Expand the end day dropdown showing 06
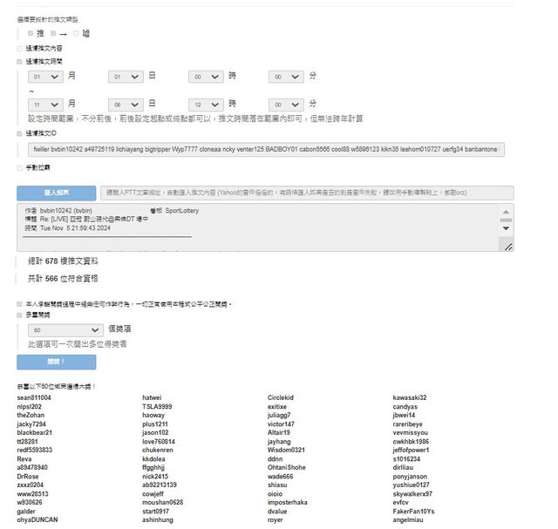 tap(126, 103)
